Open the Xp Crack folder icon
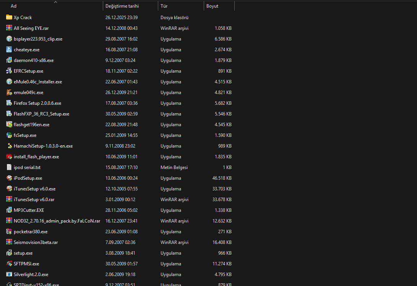417x286 pixels. click(9, 17)
